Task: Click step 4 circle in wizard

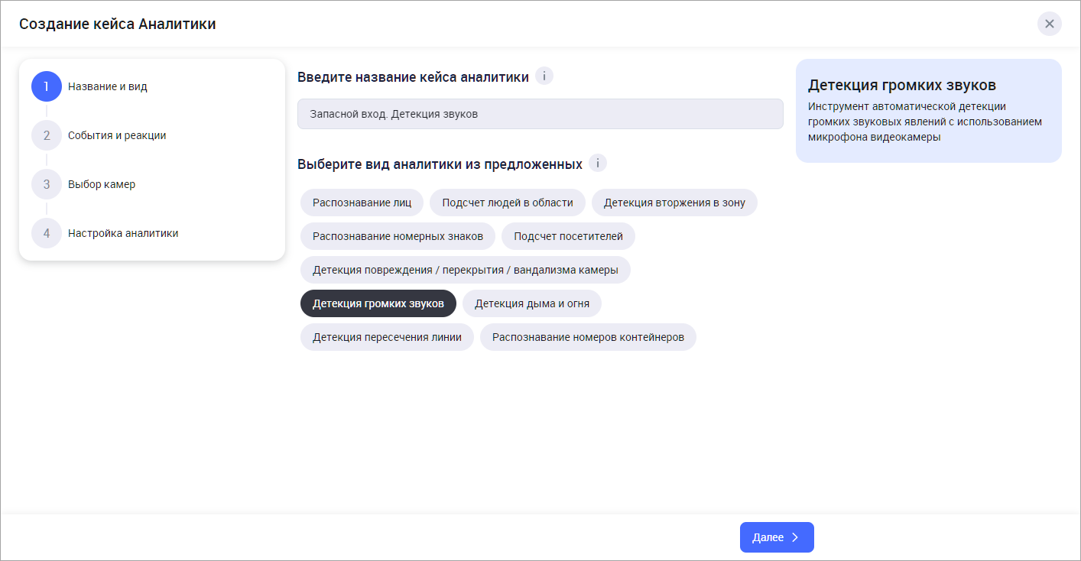Action: tap(47, 233)
